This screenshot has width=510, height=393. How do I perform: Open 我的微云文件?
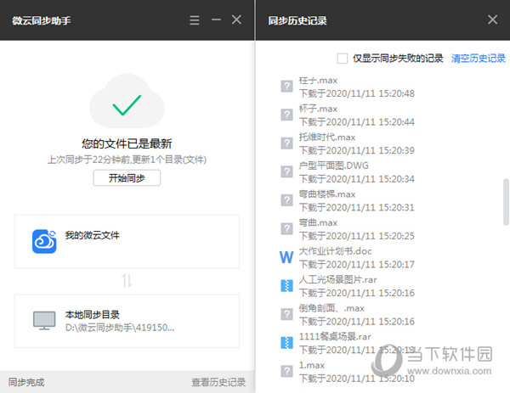(x=127, y=241)
